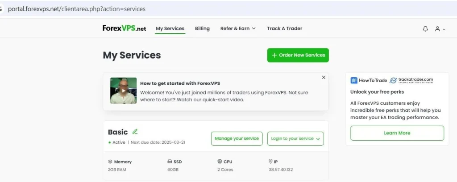Go to the Billing tab
Viewport: 457px width, 182px height.
(x=202, y=28)
